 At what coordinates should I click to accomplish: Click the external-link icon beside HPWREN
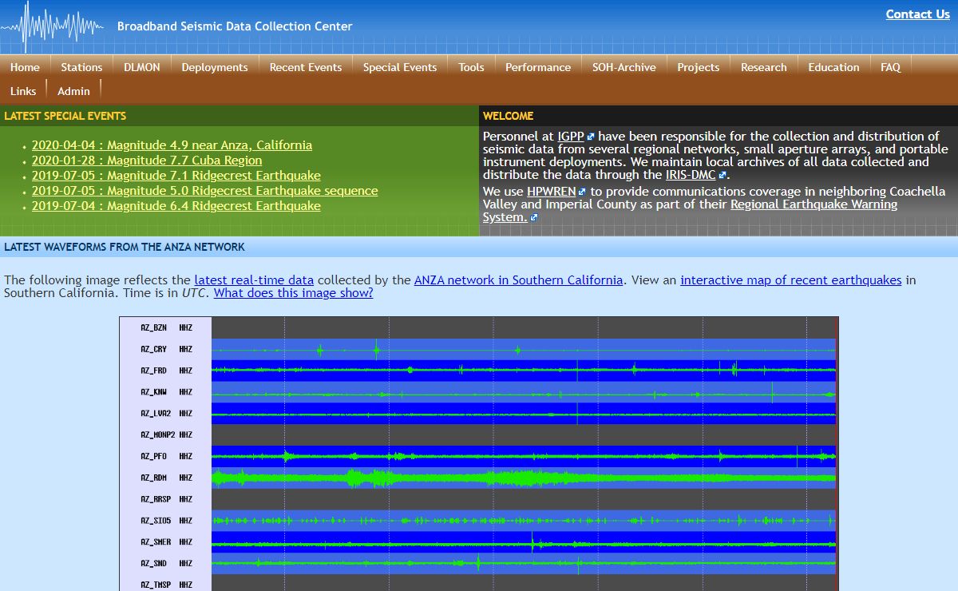(x=582, y=192)
